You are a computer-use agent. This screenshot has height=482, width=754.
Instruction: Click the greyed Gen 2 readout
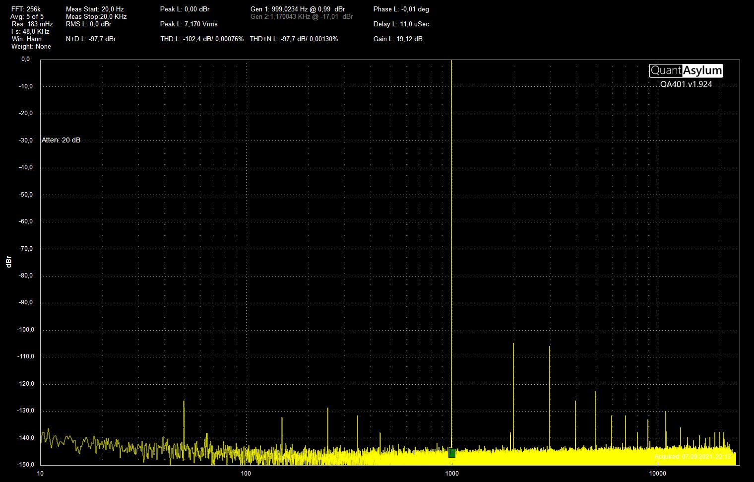[302, 16]
